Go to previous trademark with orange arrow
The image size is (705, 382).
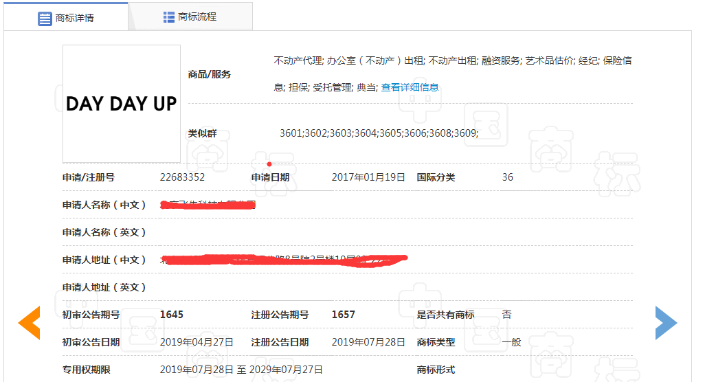pyautogui.click(x=29, y=323)
